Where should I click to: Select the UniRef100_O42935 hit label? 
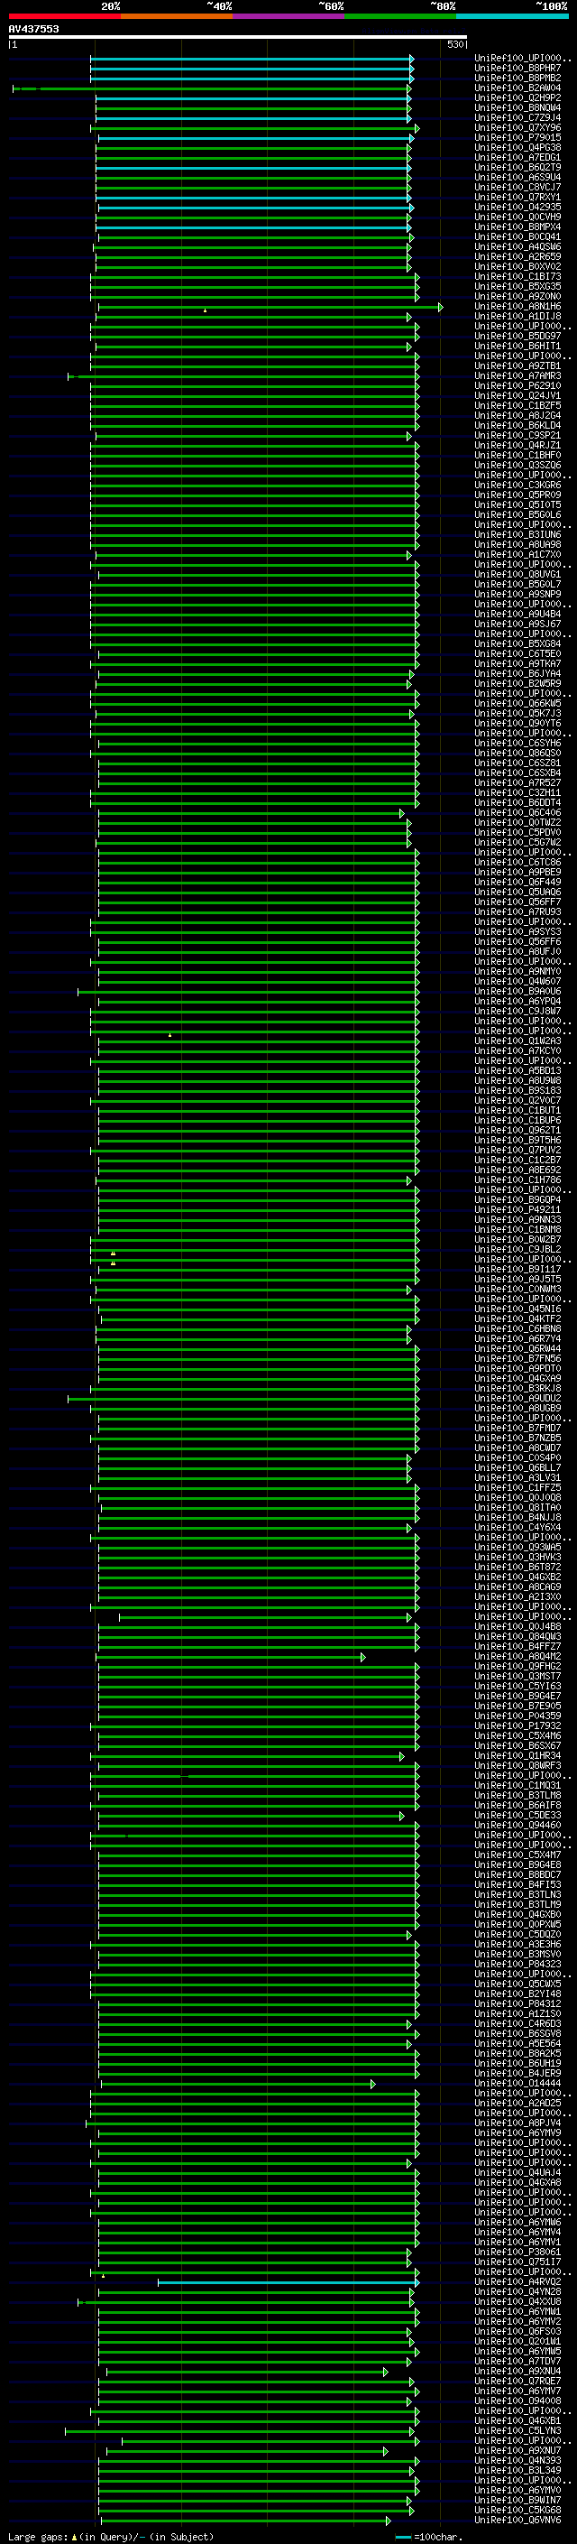click(517, 208)
